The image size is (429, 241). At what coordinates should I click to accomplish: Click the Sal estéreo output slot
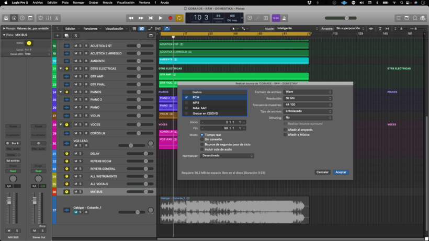13,160
